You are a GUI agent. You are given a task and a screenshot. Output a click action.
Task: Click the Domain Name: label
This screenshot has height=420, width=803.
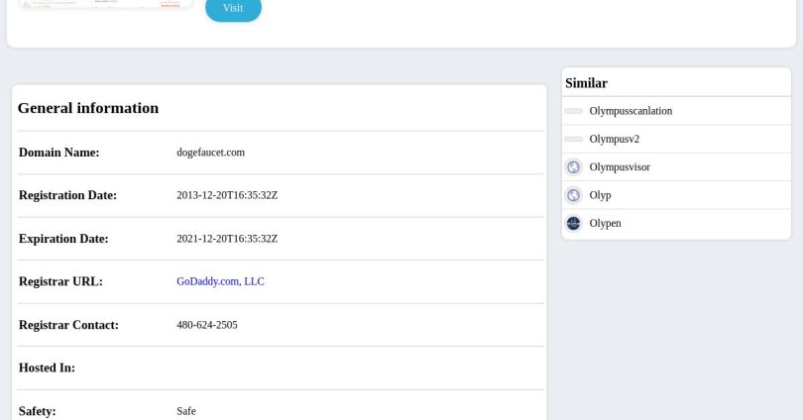pyautogui.click(x=58, y=153)
